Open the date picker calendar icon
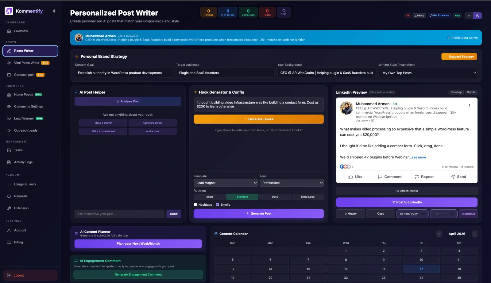The image size is (491, 283). (x=423, y=214)
